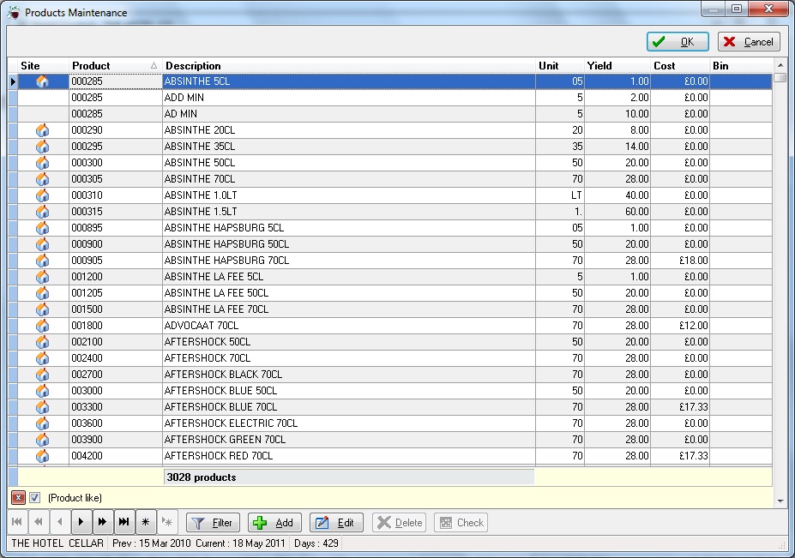Image resolution: width=795 pixels, height=558 pixels.
Task: Go to first record navigation button
Action: tap(17, 522)
